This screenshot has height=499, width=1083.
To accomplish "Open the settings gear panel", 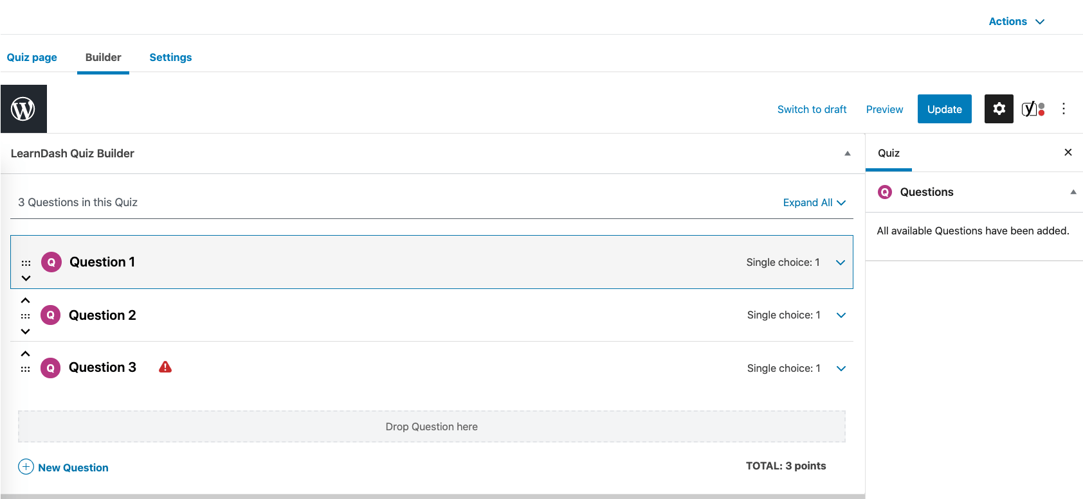I will click(x=999, y=109).
